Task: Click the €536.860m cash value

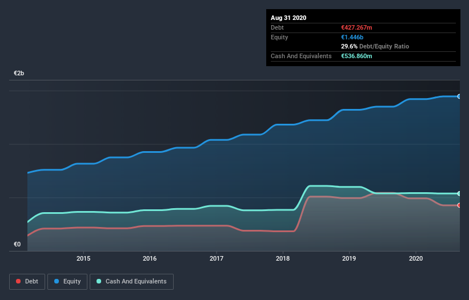Action: 356,56
